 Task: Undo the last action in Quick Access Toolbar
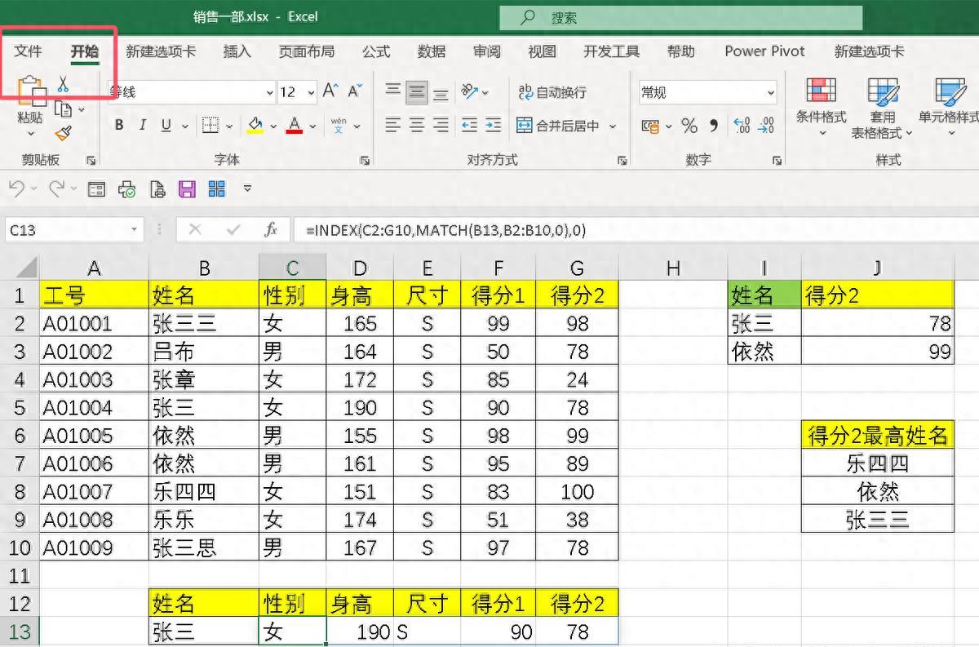click(16, 189)
